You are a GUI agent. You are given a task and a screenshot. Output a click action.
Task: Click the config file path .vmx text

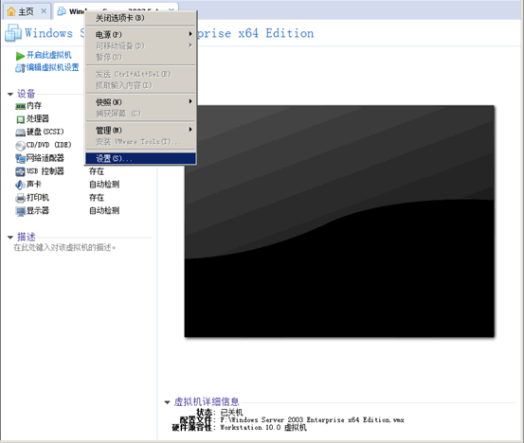[x=312, y=420]
